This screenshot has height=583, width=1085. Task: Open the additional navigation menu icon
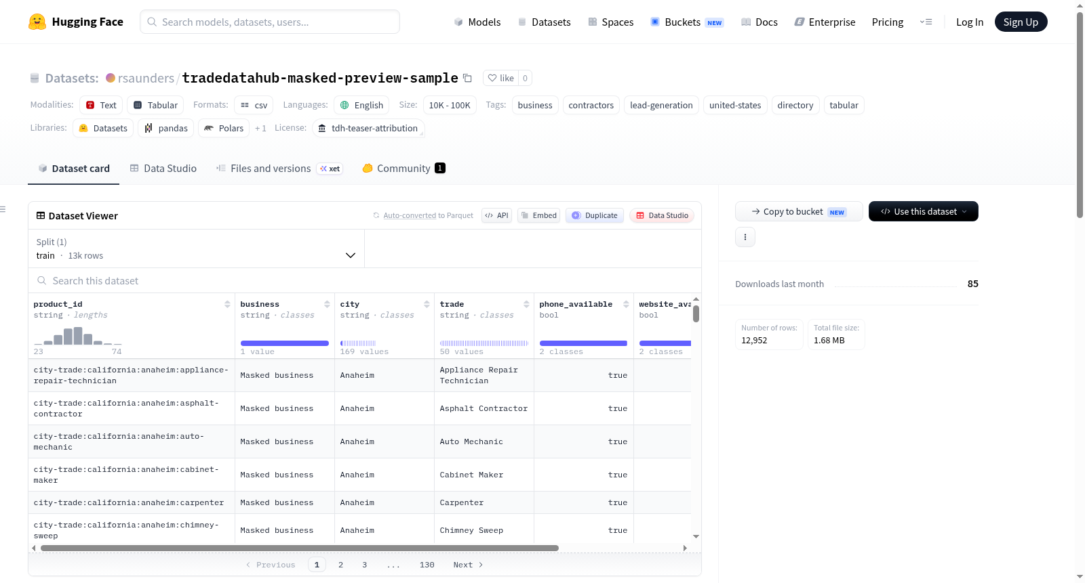tap(926, 22)
